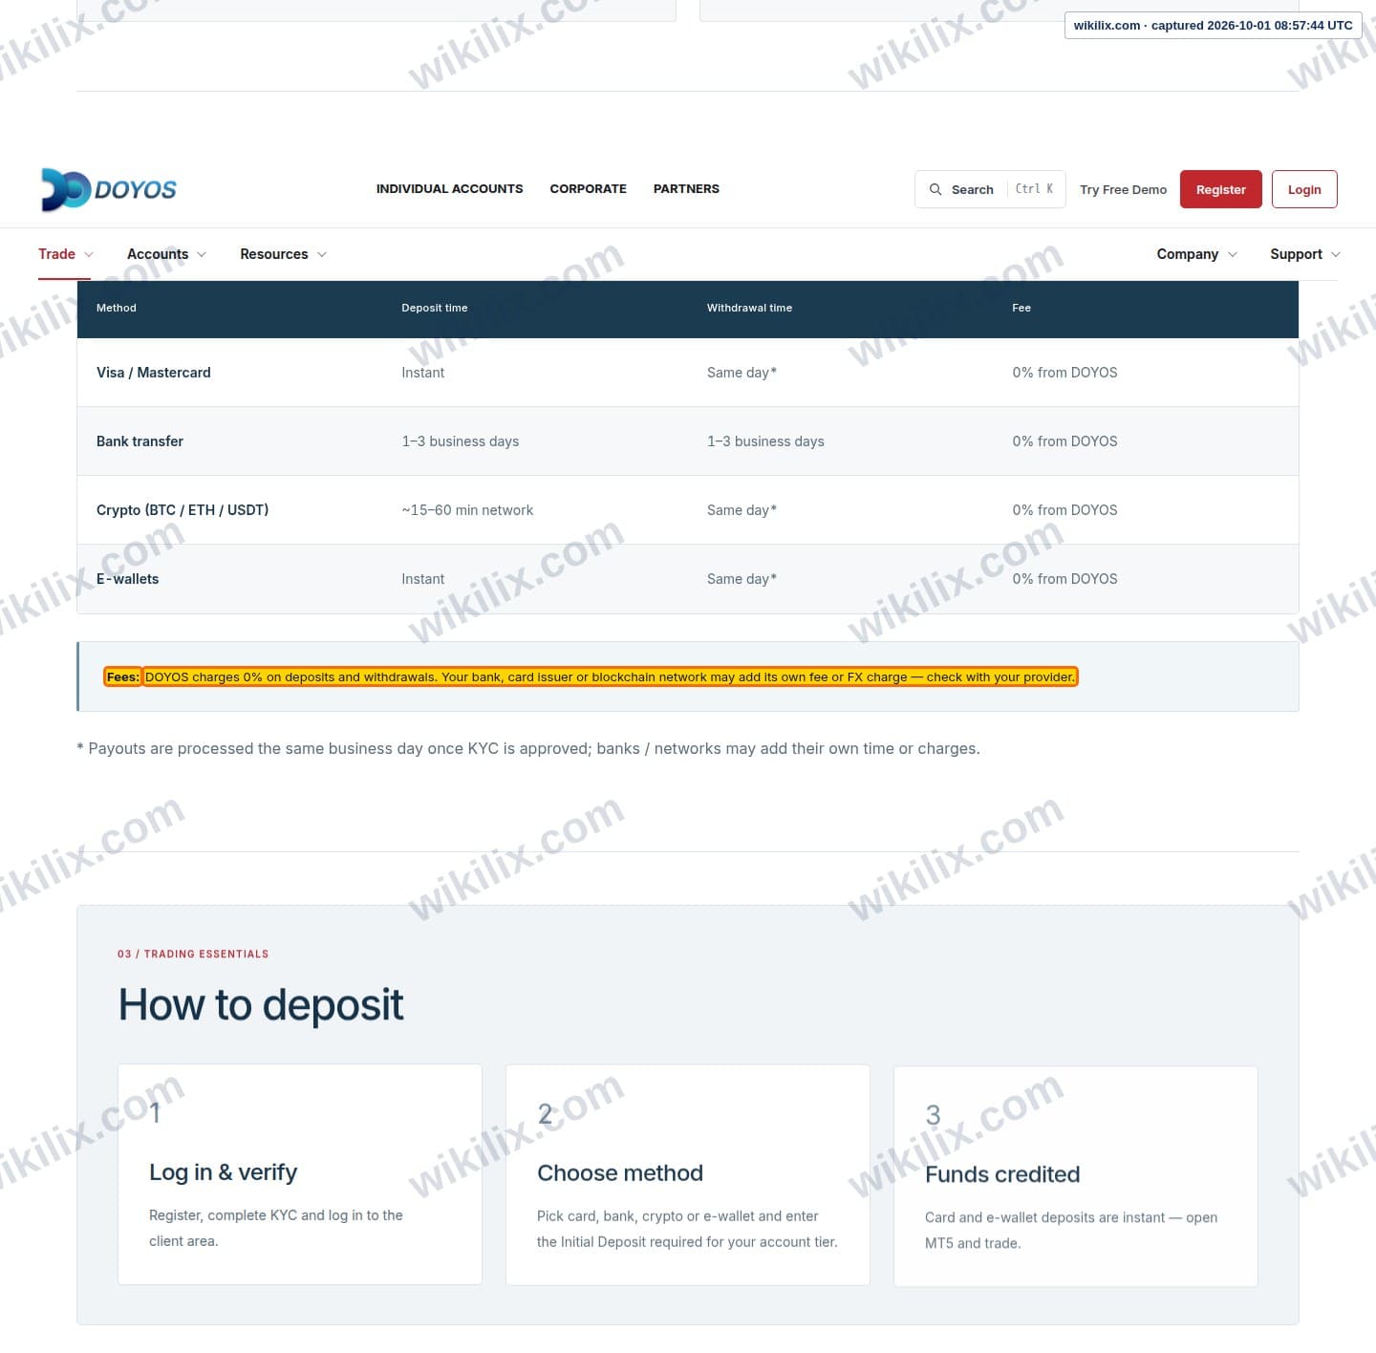Click the 03 / TRADING ESSENTIALS label
Screen dimensions: 1376x1353
click(x=193, y=954)
